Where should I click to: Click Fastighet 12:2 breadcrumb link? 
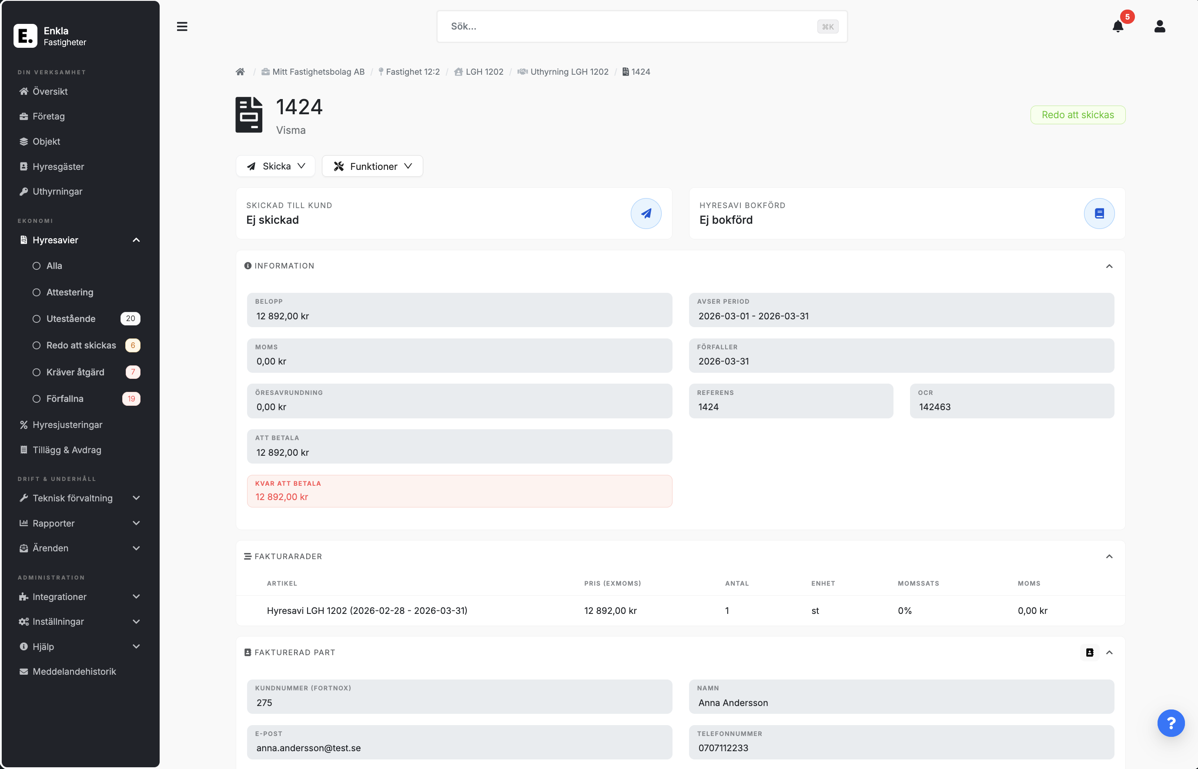412,72
